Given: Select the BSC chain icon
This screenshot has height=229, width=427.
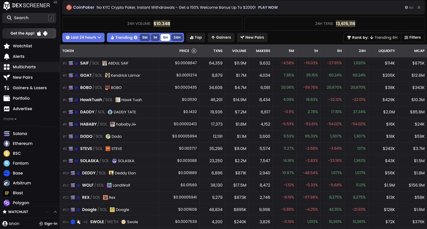Looking at the screenshot, I should pos(6,153).
